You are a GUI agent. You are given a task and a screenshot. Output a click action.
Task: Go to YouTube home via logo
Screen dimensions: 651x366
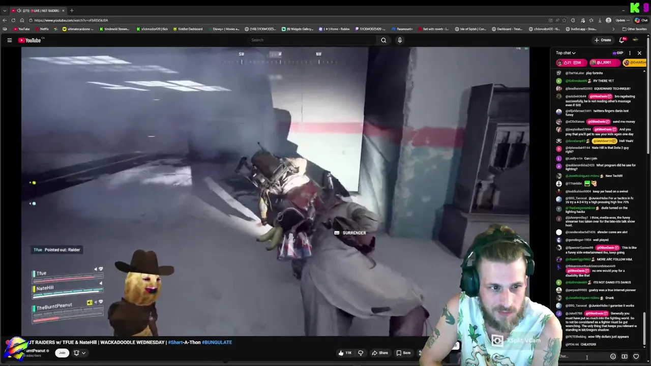[29, 40]
